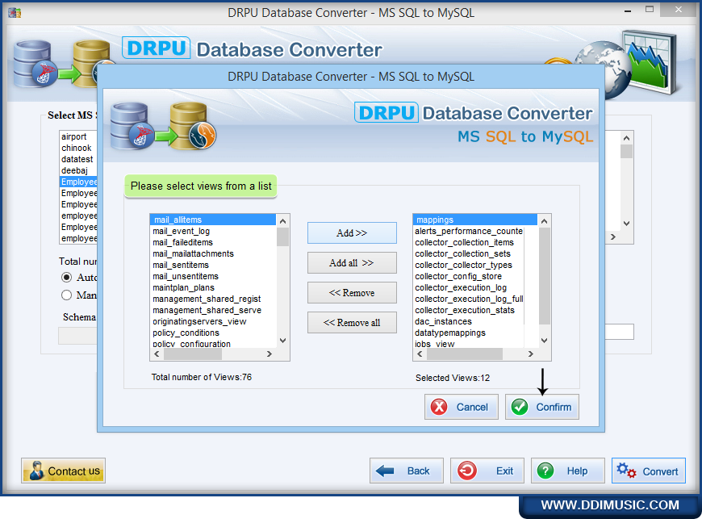Select mappings in selected views list
The height and width of the screenshot is (519, 702).
pos(475,220)
